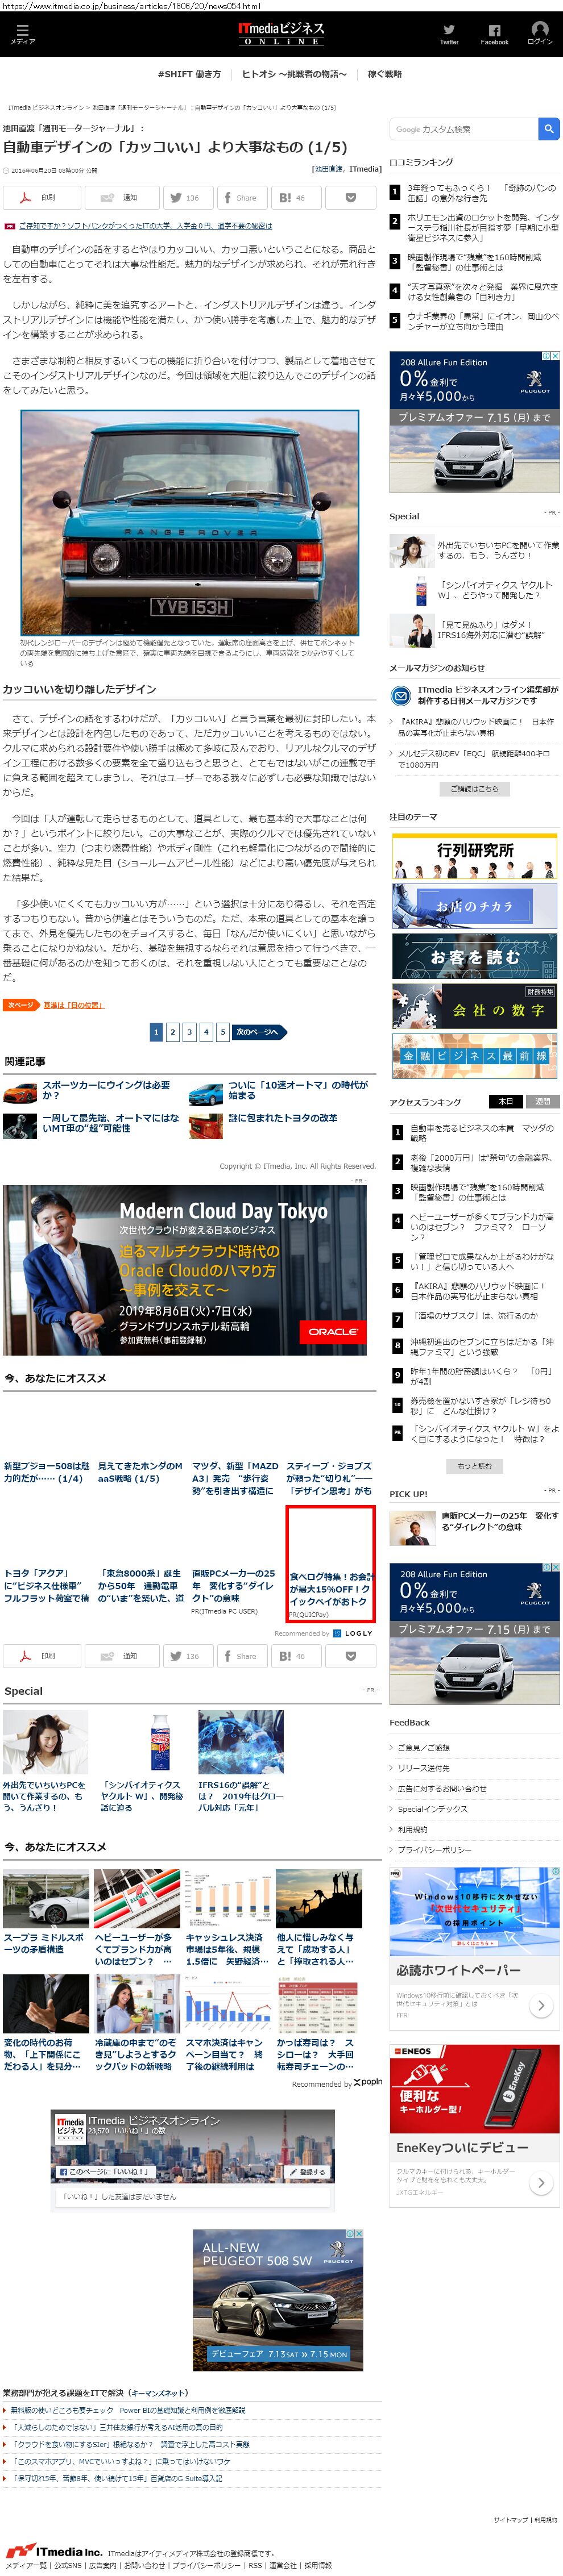Image resolution: width=563 pixels, height=2576 pixels.
Task: Open the Oracle Modern Cloud Day Tokyo banner
Action: pyautogui.click(x=184, y=1270)
